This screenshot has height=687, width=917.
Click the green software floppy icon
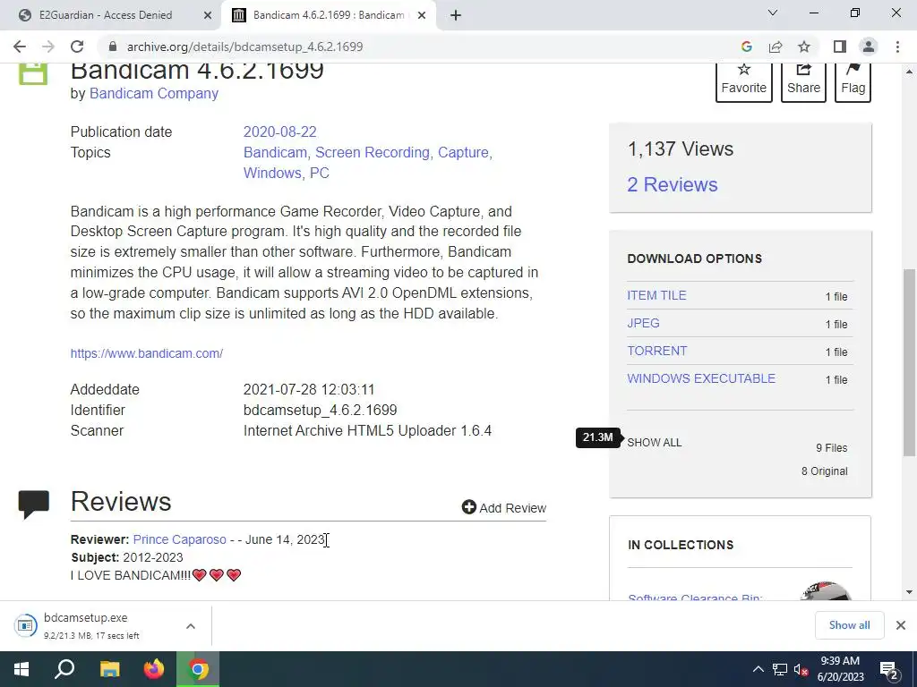tap(33, 73)
